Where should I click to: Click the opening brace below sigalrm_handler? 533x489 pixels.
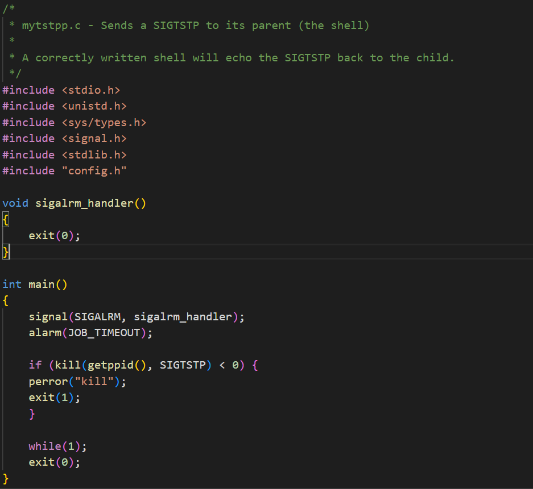tap(6, 220)
